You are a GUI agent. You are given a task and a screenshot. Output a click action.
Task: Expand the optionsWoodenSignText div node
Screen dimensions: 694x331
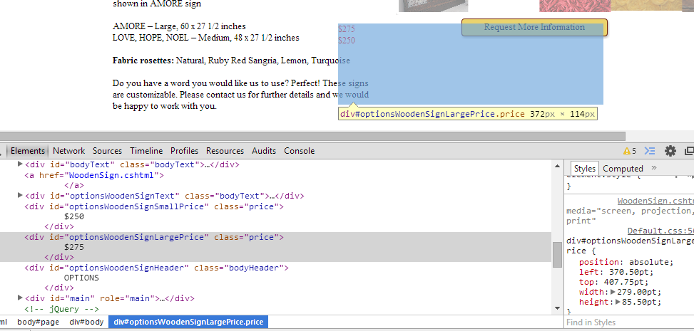tap(19, 195)
